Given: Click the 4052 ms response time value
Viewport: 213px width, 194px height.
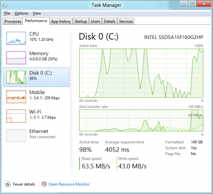Looking at the screenshot, I should coord(117,150).
